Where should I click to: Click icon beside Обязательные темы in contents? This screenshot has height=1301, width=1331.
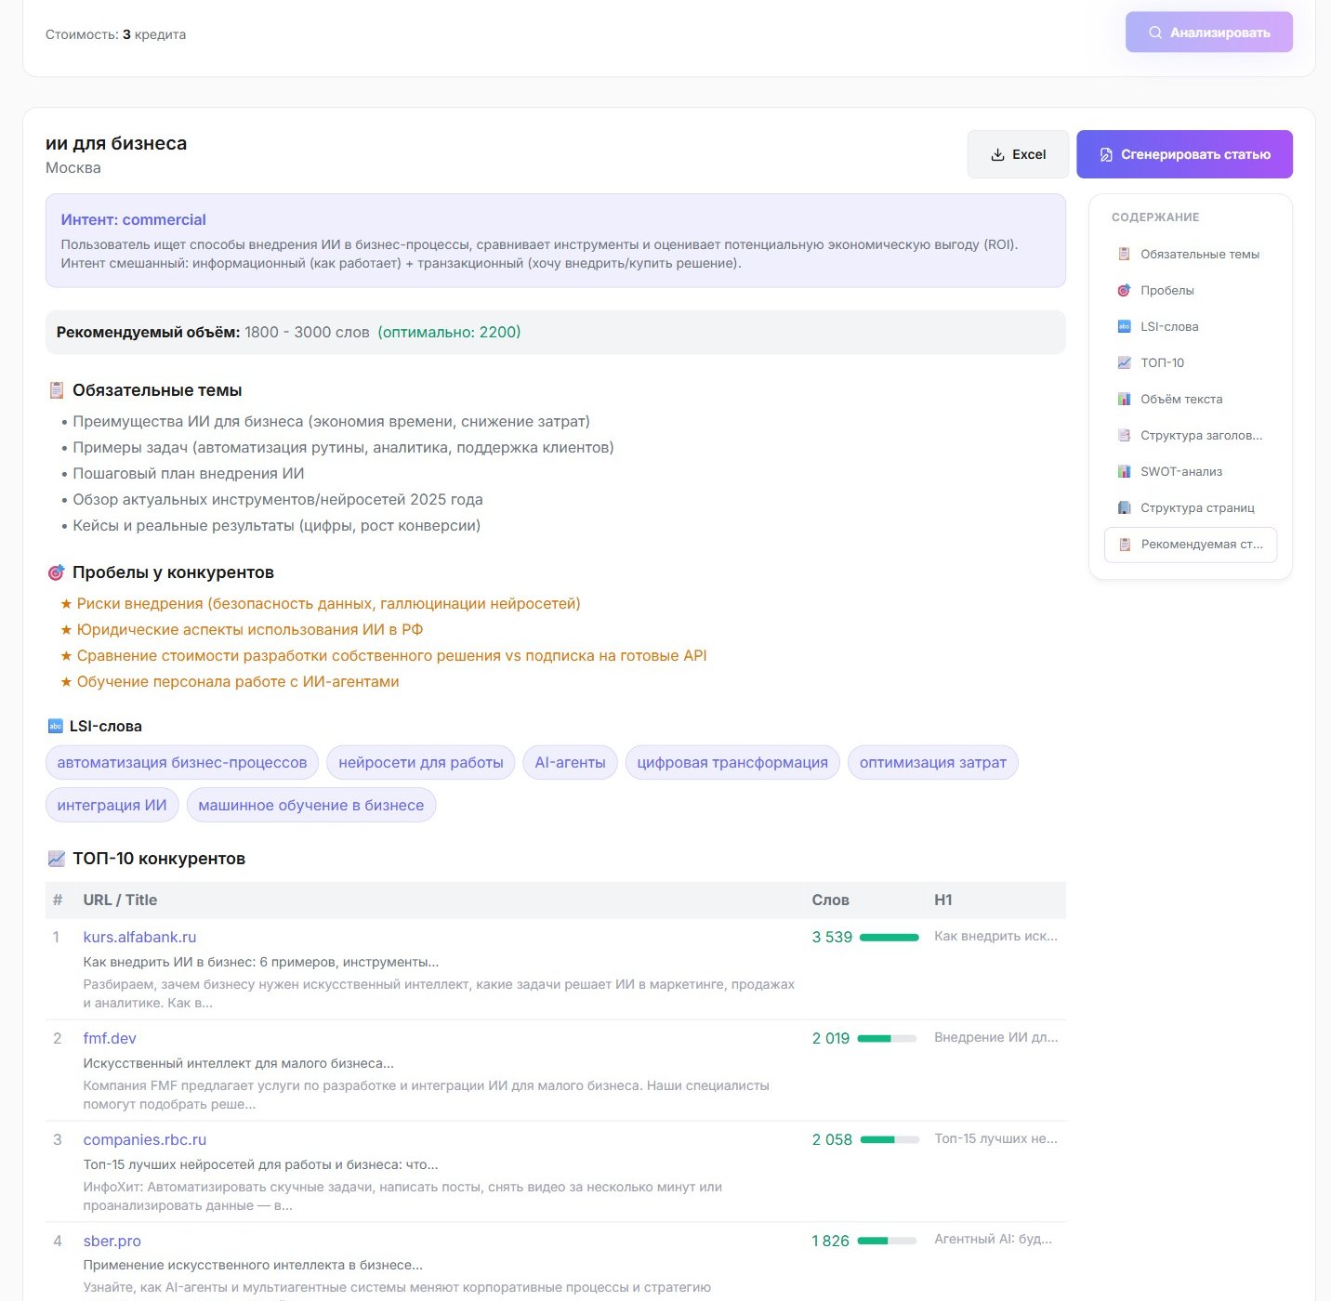1124,254
